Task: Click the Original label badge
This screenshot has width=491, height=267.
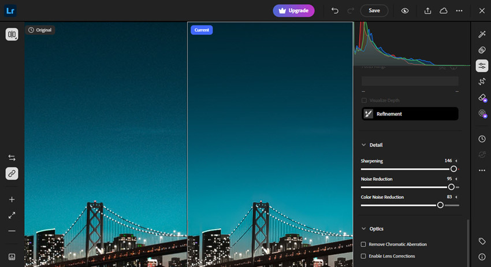Action: point(40,30)
